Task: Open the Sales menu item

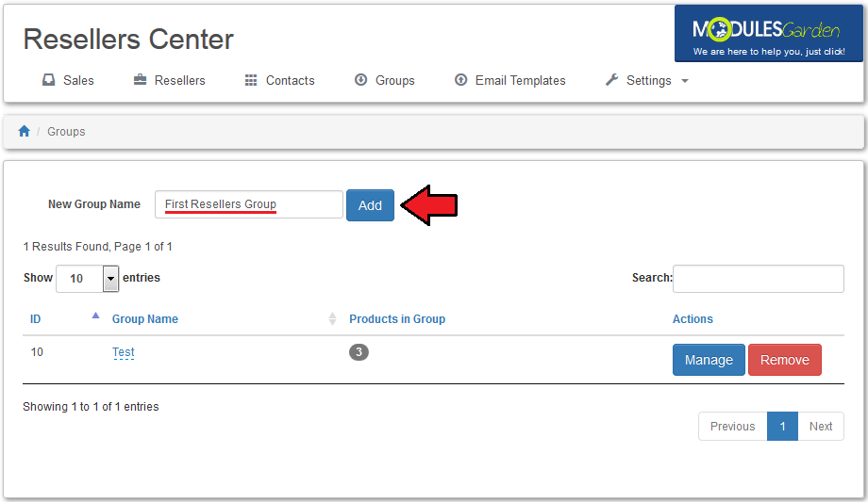Action: click(69, 80)
